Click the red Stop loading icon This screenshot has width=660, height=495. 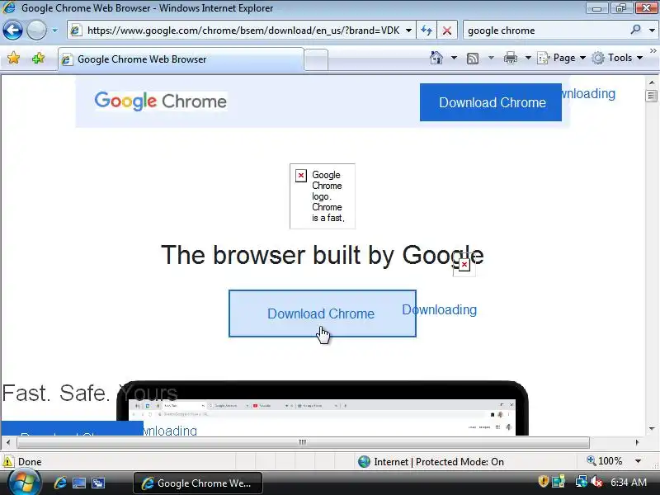point(447,31)
